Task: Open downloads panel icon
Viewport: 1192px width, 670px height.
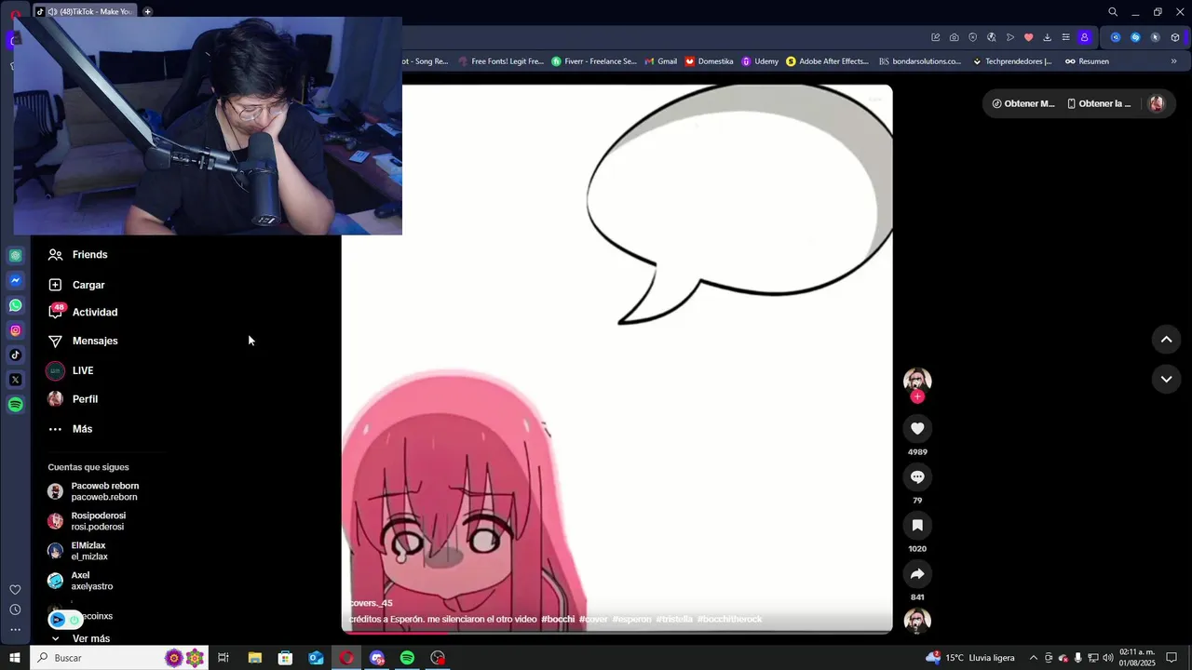Action: click(x=1047, y=37)
